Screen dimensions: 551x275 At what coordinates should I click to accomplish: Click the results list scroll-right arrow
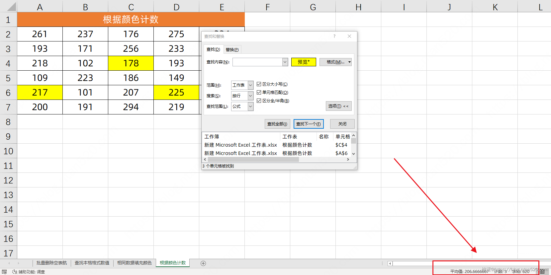pos(348,160)
